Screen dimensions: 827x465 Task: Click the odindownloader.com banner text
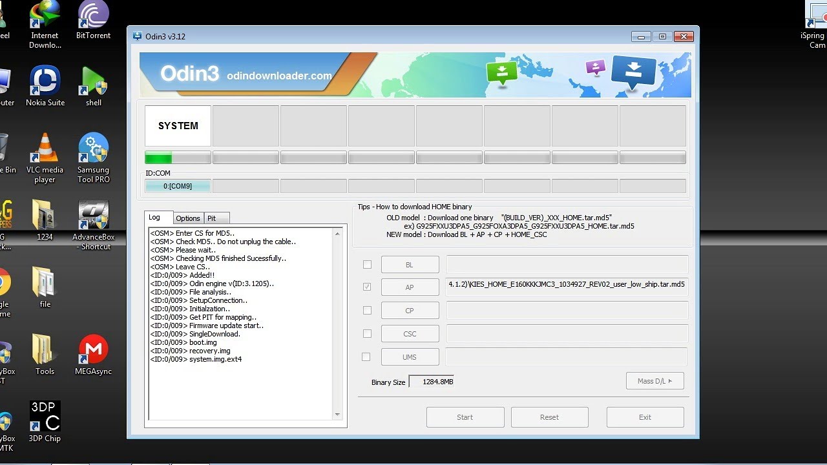point(279,76)
